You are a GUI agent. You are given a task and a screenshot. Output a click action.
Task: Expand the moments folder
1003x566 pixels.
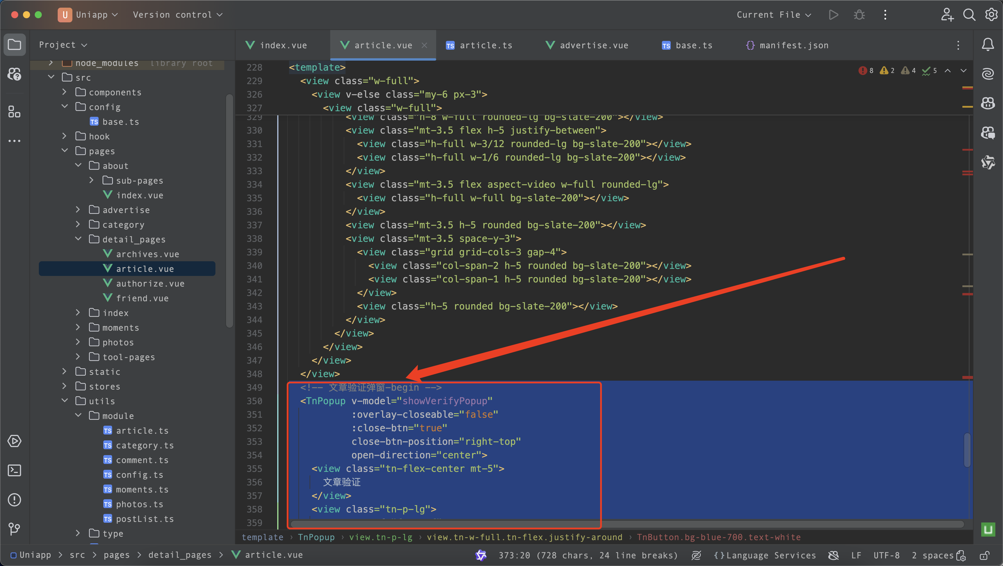(x=78, y=327)
